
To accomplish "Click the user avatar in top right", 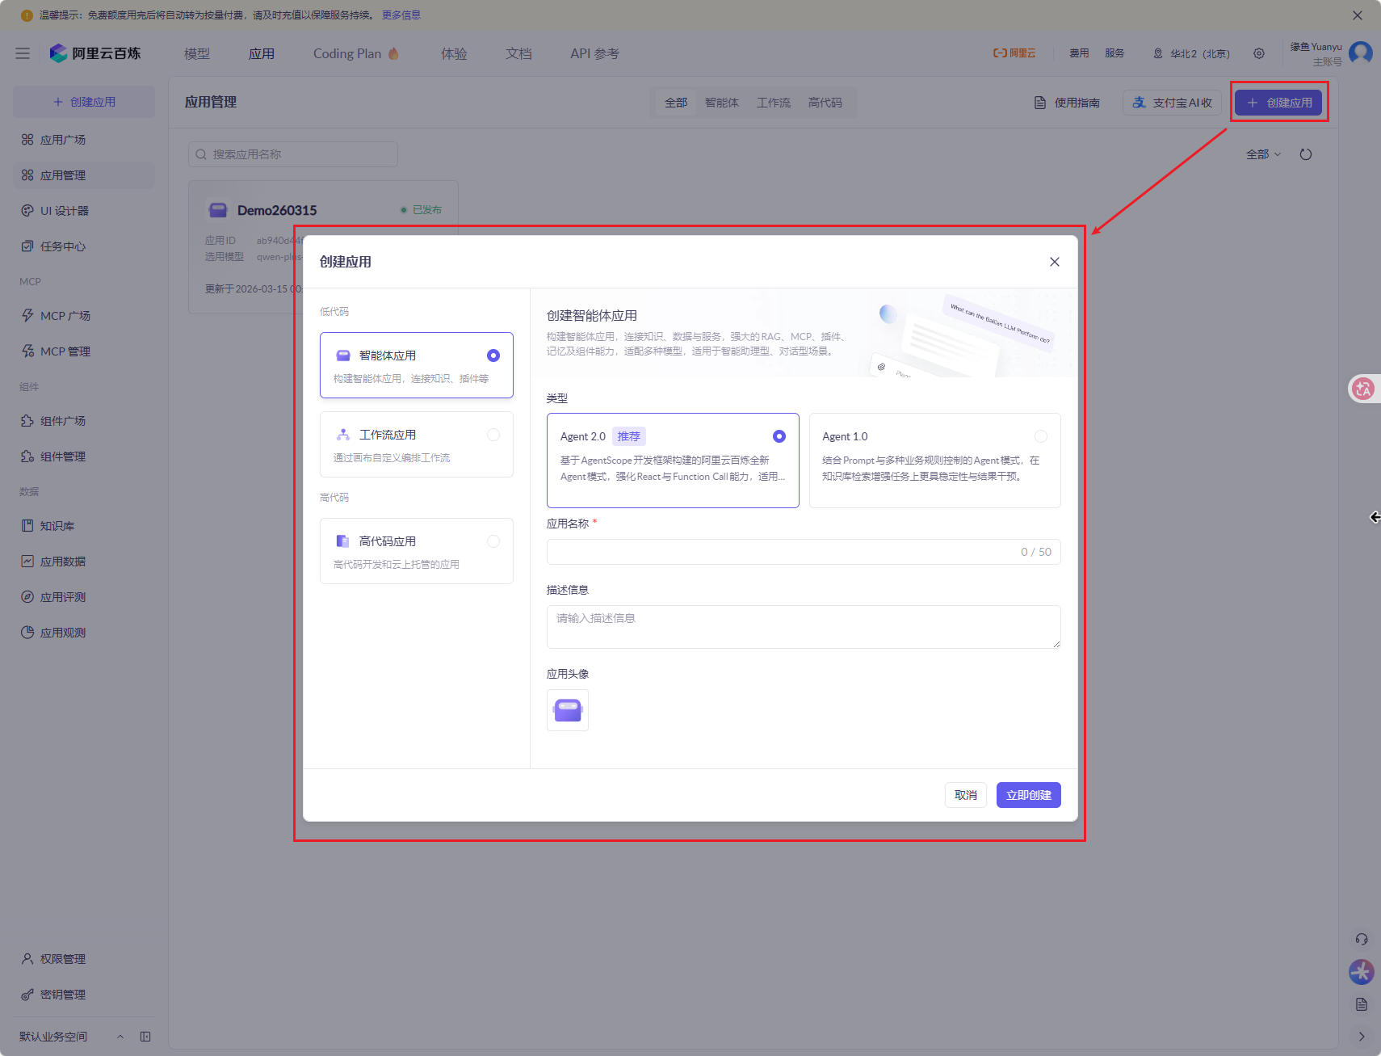I will [1361, 53].
